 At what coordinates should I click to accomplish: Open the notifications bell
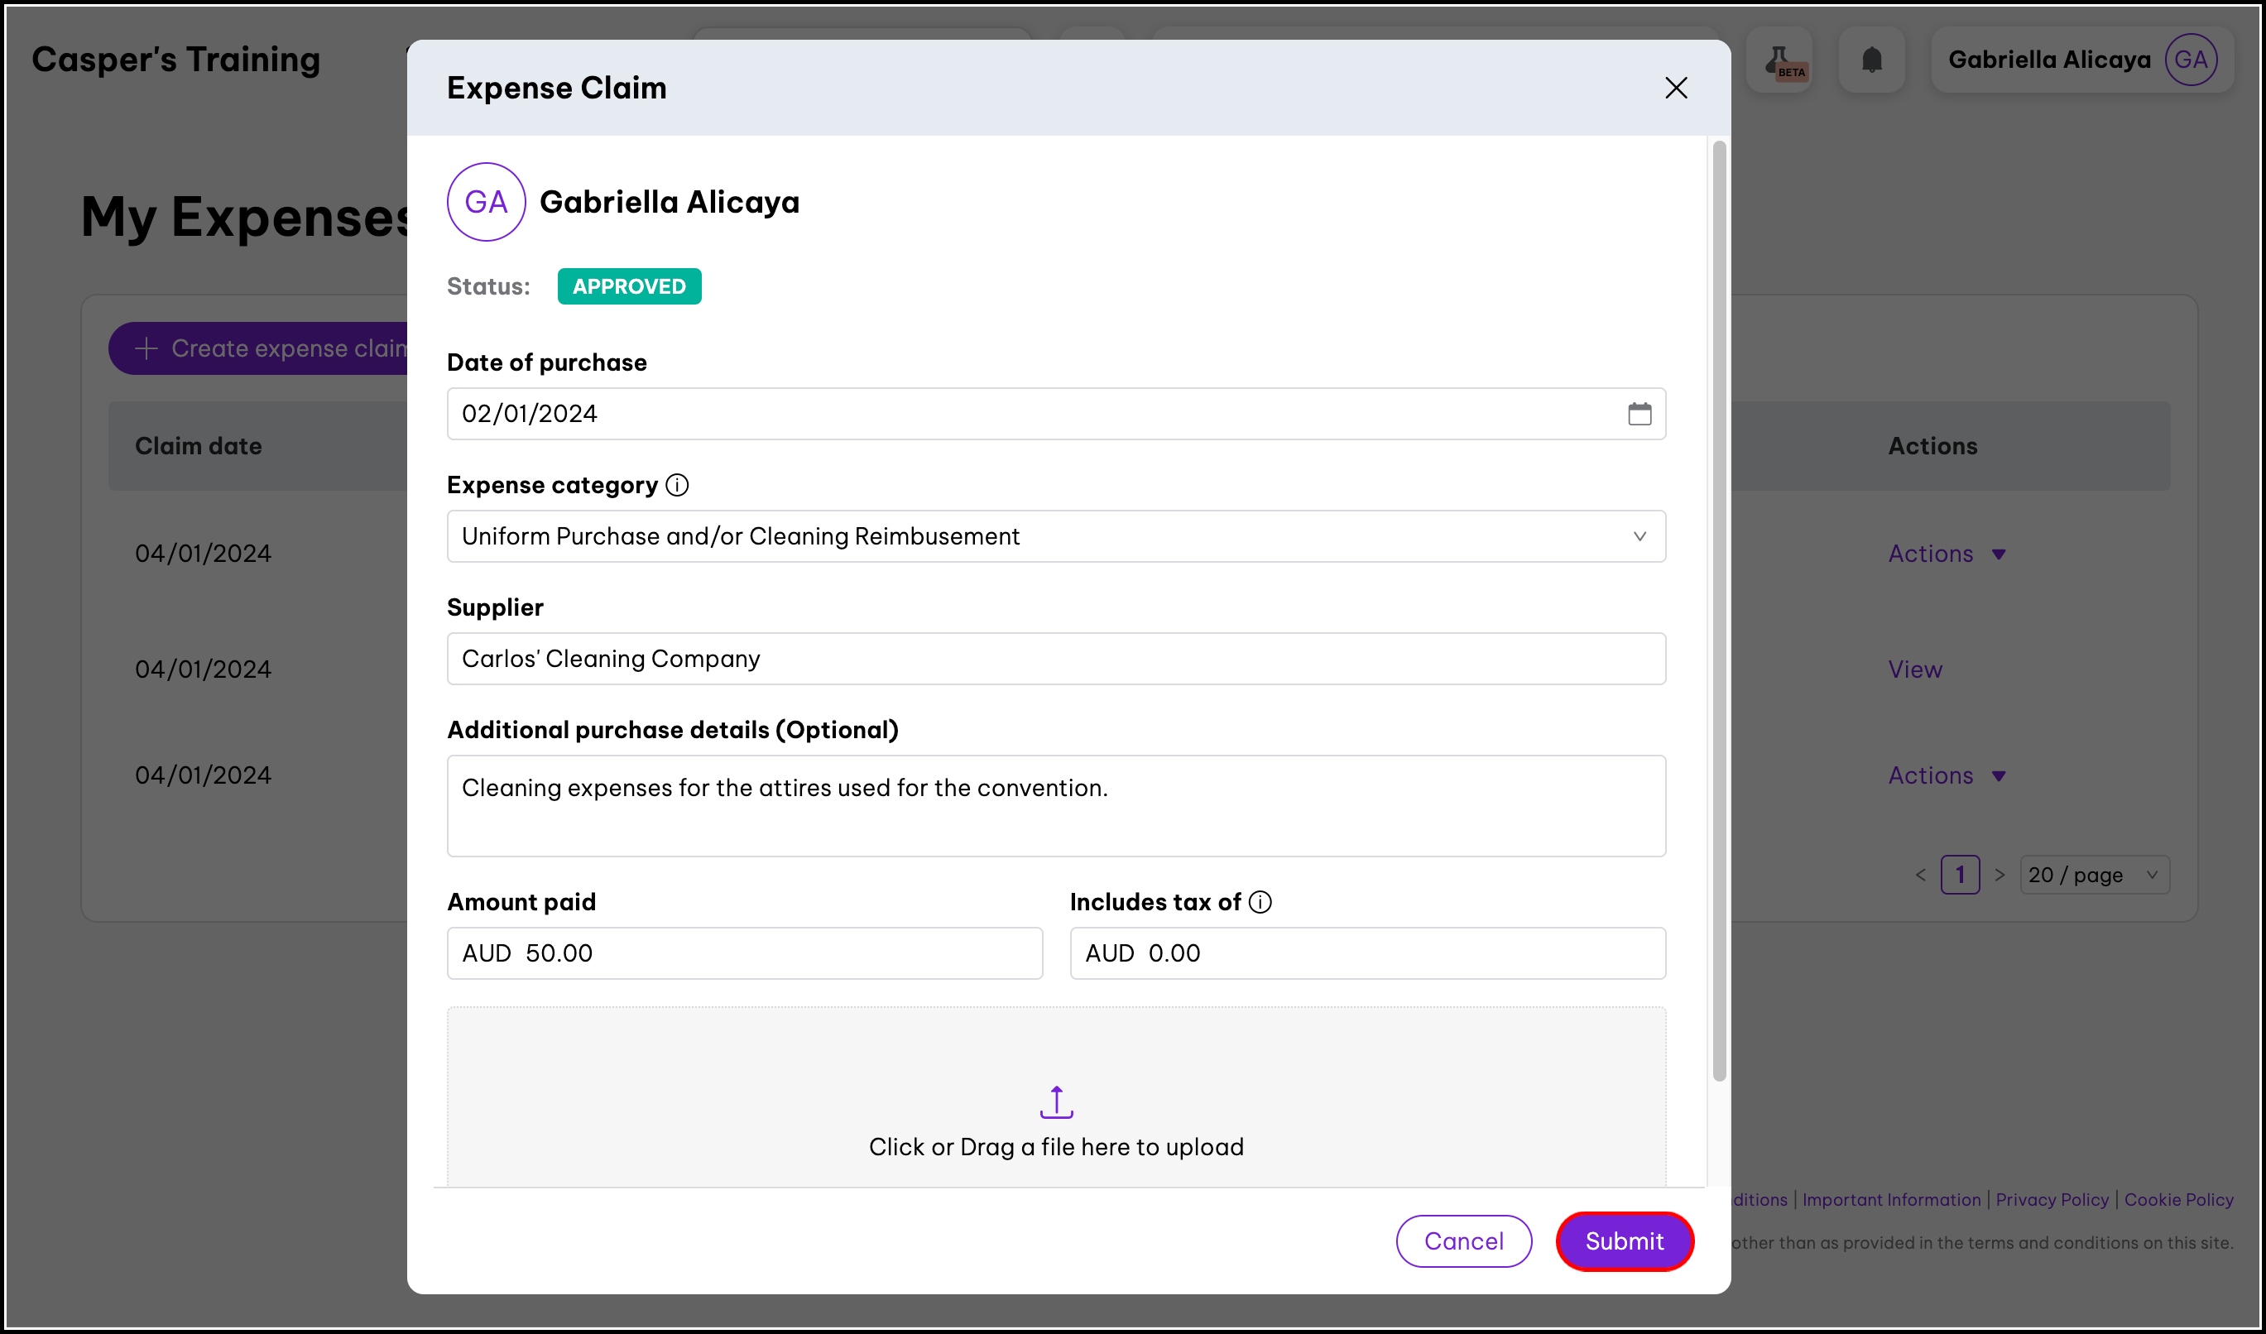1871,60
